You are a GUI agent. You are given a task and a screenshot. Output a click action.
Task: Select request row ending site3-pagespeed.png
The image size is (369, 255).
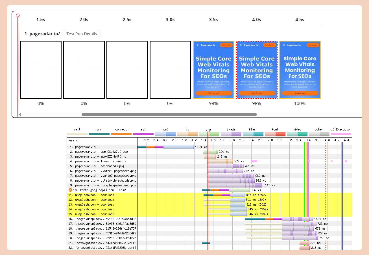point(209,171)
